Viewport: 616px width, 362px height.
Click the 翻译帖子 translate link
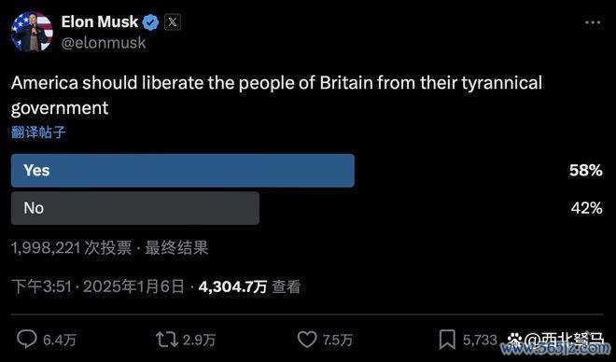(38, 132)
